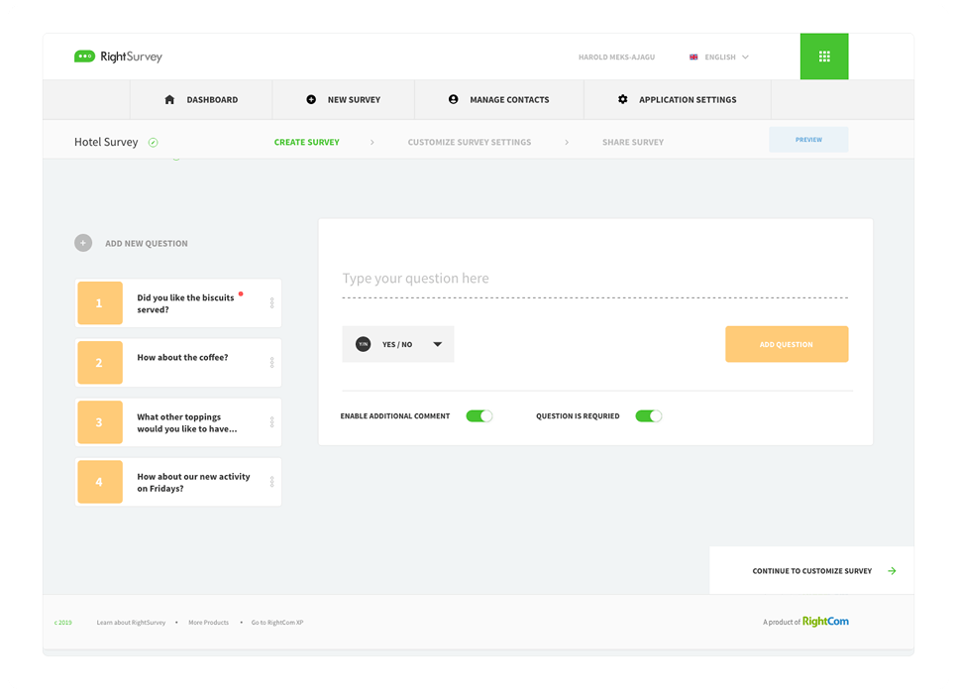
Task: Click the green checkmark beside Hotel Survey
Action: 154,143
